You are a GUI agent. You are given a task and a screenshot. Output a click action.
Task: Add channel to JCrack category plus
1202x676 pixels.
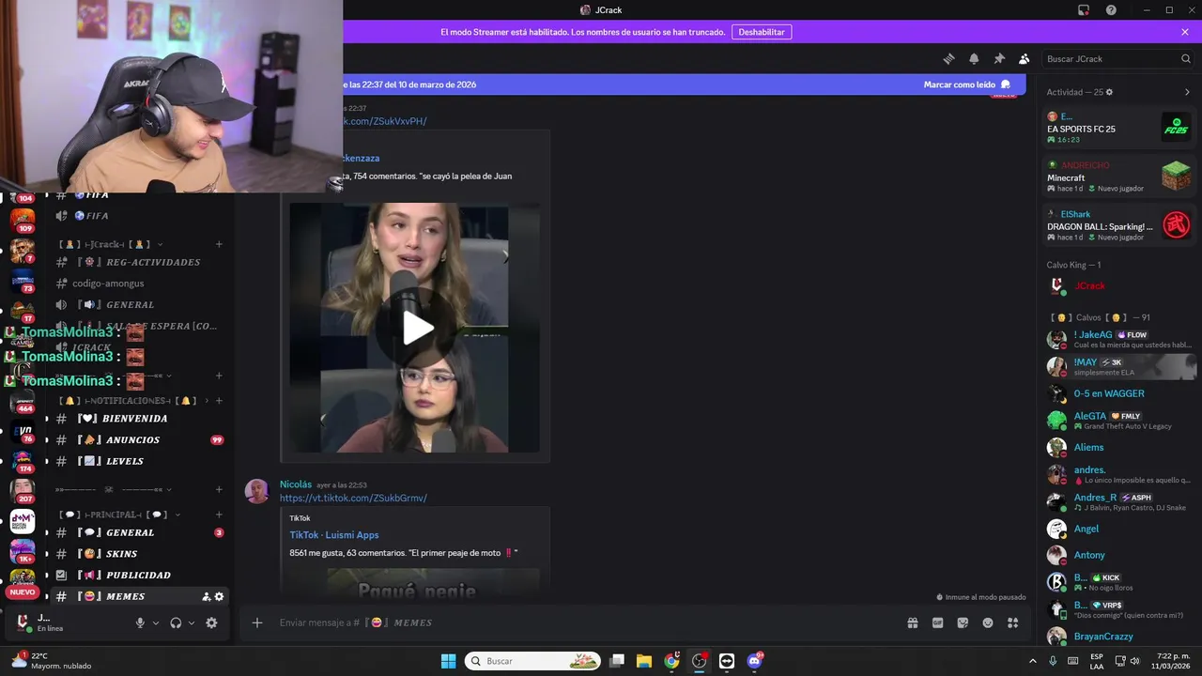coord(219,244)
